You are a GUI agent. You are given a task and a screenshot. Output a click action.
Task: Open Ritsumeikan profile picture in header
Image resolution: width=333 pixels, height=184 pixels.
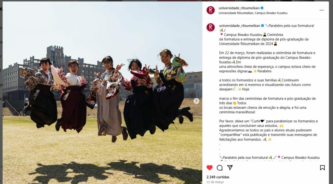[x=210, y=10]
